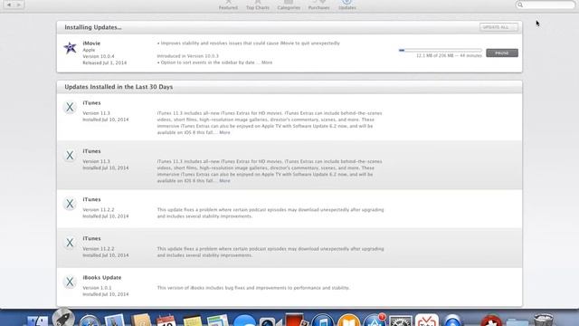Click 'Introduced in Version 10.0.3' line
The image size is (579, 326).
[x=188, y=56]
